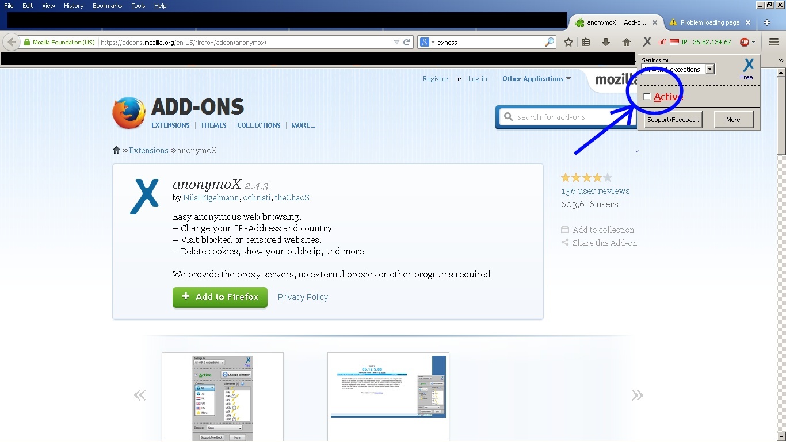Open the Google search engine selector

point(426,42)
